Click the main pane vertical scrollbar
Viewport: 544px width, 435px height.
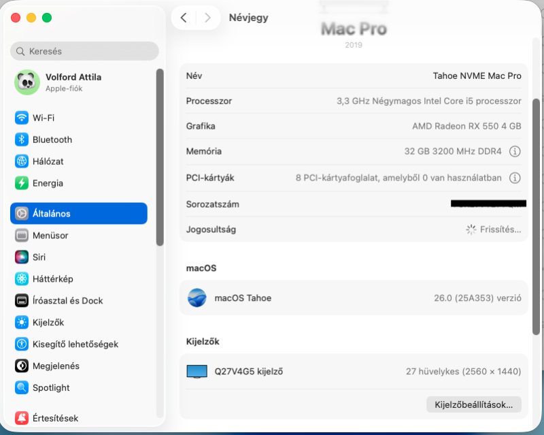(536, 216)
